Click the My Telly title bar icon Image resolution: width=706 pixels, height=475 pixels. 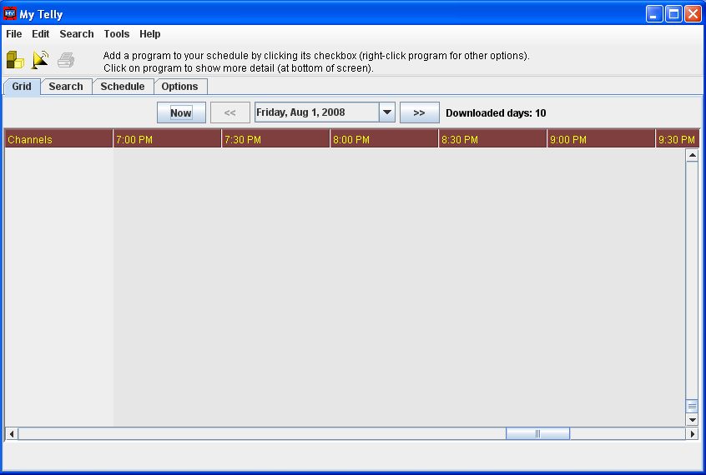[10, 14]
